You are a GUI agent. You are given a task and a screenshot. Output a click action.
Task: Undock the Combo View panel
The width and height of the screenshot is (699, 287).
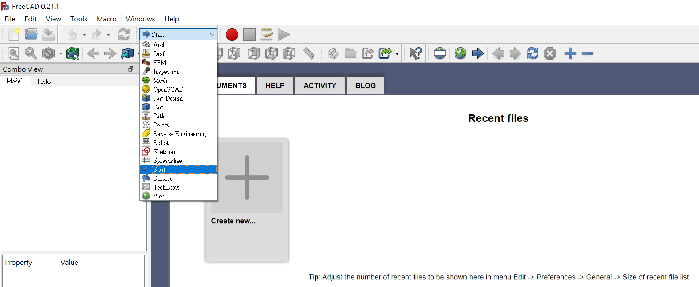131,69
